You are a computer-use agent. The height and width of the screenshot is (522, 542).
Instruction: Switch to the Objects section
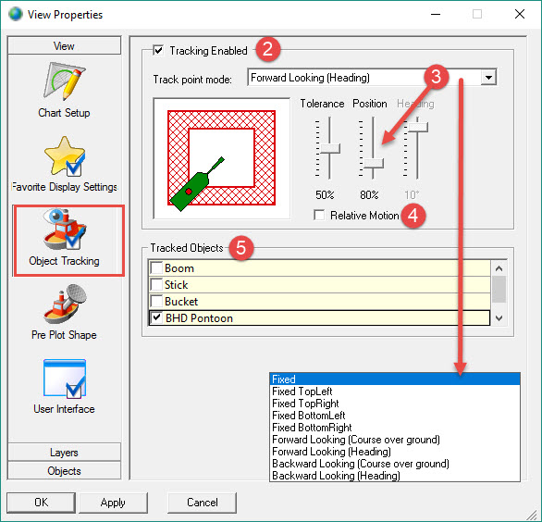tap(65, 471)
